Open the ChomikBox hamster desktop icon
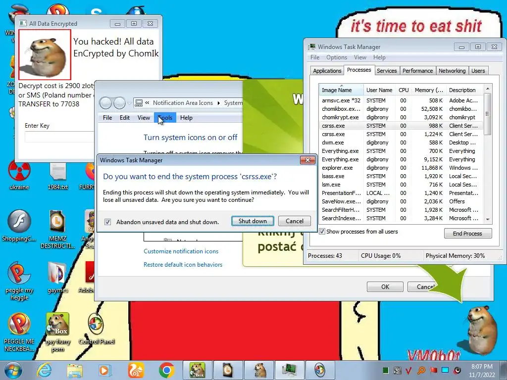Screen dimensions: 507x380 57,332
